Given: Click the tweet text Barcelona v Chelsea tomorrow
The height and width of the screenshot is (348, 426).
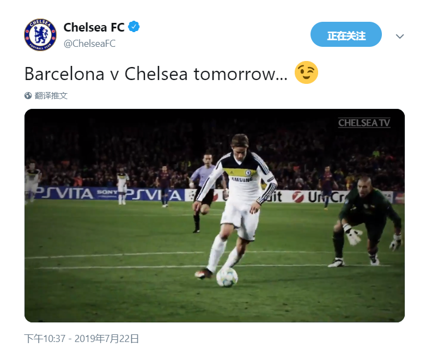Looking at the screenshot, I should pos(156,74).
